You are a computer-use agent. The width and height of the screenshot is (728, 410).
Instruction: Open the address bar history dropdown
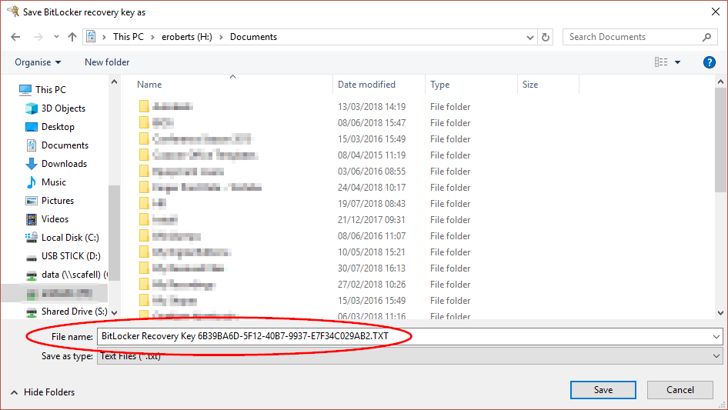[529, 38]
